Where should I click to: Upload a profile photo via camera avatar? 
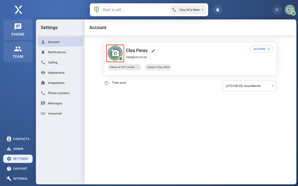tap(115, 53)
